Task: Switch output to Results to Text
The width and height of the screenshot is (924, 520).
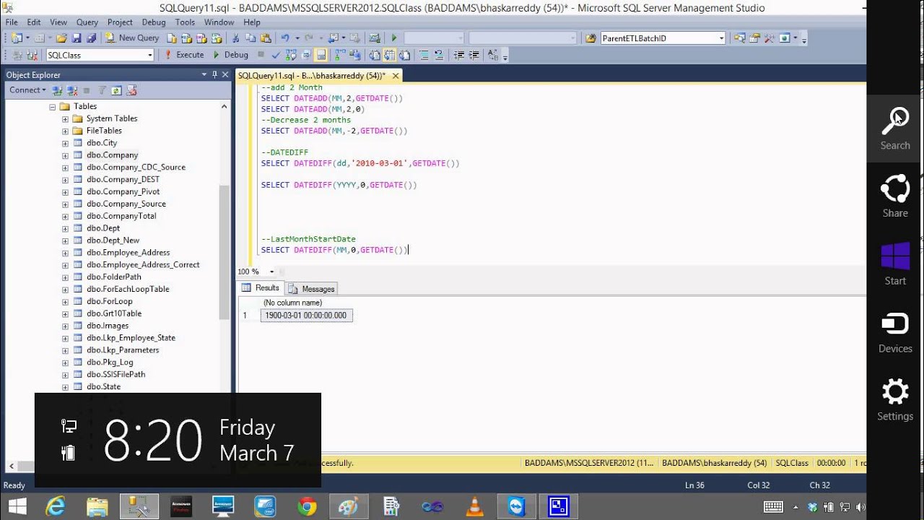Action: (375, 55)
